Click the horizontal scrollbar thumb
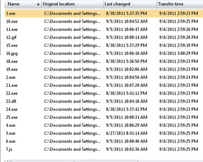Screen dimensions: 203x162 tap(74, 161)
